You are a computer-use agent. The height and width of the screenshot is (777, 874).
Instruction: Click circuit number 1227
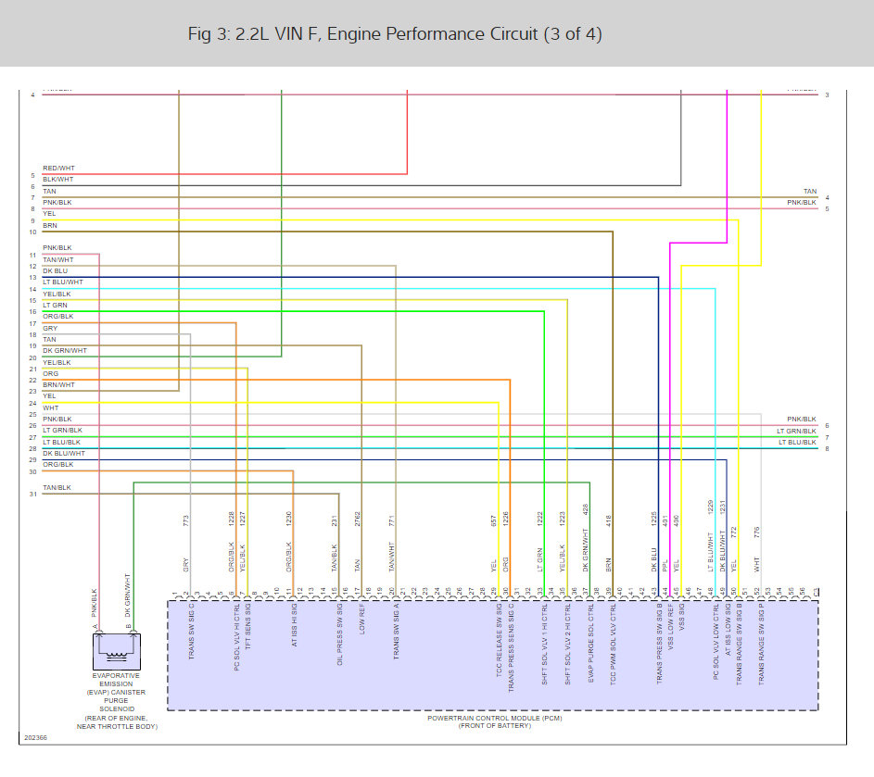[243, 519]
